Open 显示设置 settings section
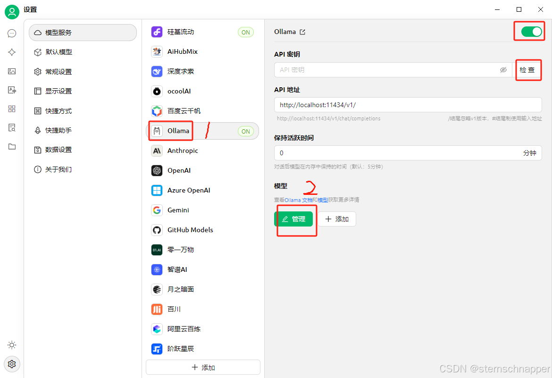 tap(83, 91)
